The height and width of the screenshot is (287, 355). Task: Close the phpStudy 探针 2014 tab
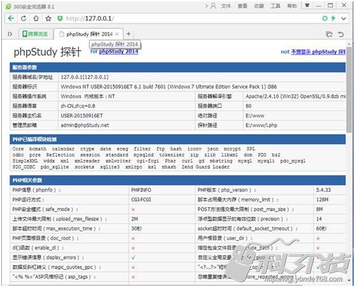click(117, 34)
